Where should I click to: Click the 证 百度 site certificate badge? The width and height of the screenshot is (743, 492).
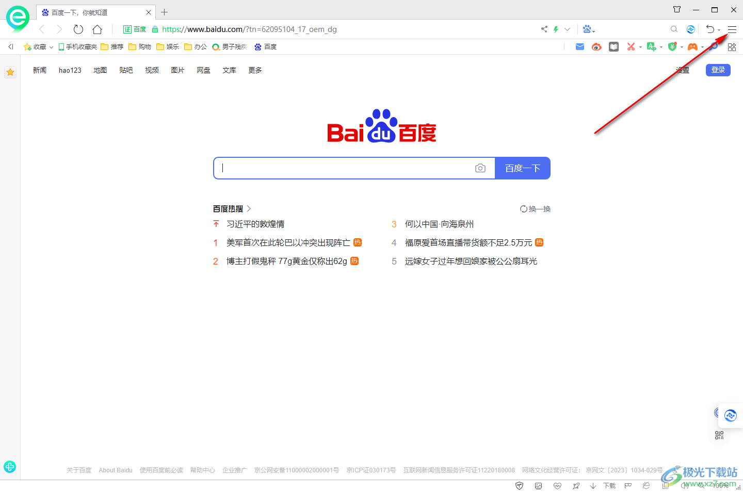pyautogui.click(x=135, y=29)
